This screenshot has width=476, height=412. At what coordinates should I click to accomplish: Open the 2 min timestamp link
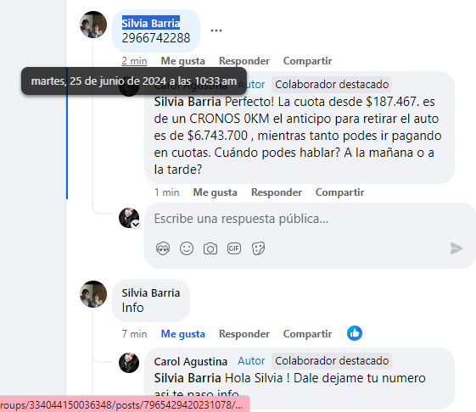click(134, 61)
